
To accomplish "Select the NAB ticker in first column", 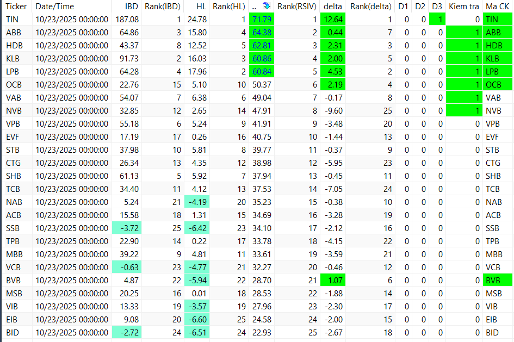I will 14,202.
